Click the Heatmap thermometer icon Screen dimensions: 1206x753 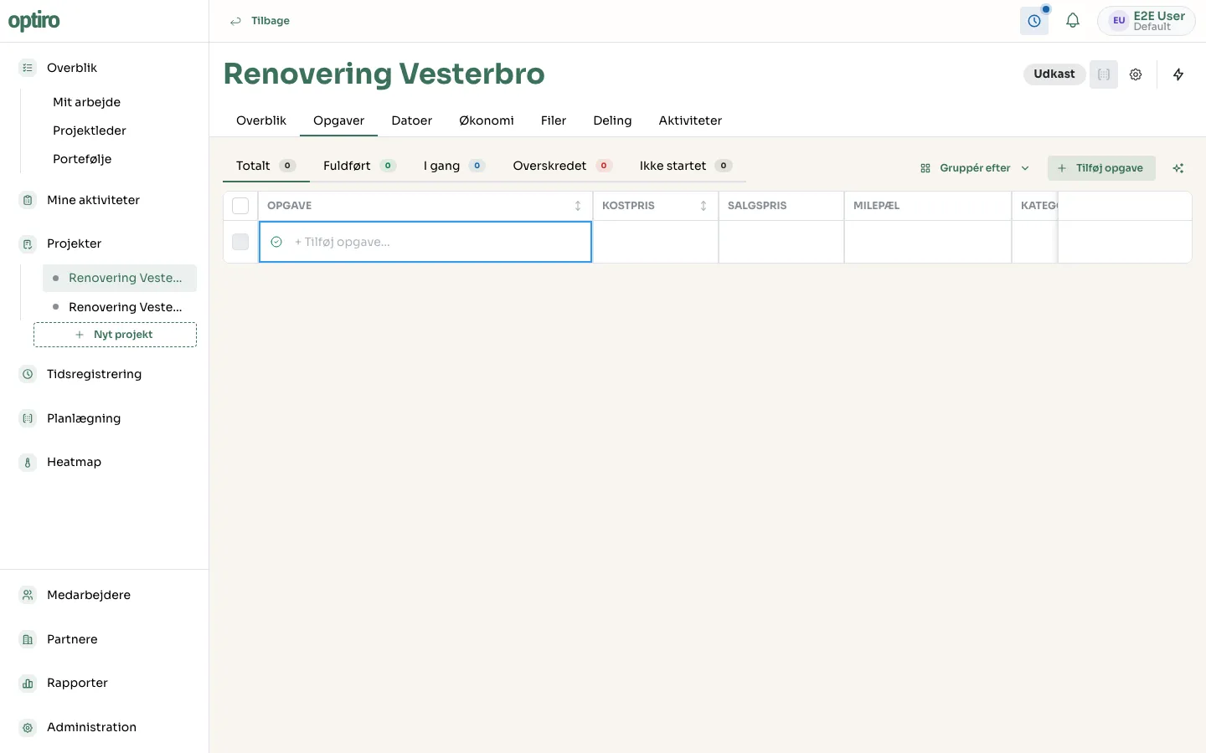28,462
